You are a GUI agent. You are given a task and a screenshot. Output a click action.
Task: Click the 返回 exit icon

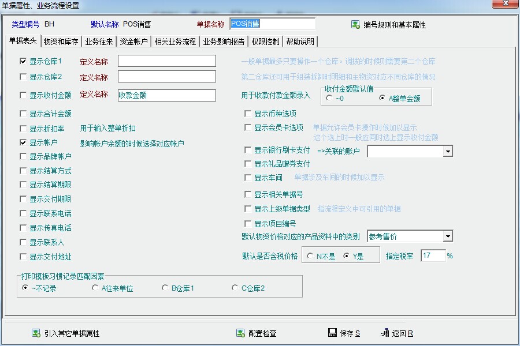coord(385,333)
